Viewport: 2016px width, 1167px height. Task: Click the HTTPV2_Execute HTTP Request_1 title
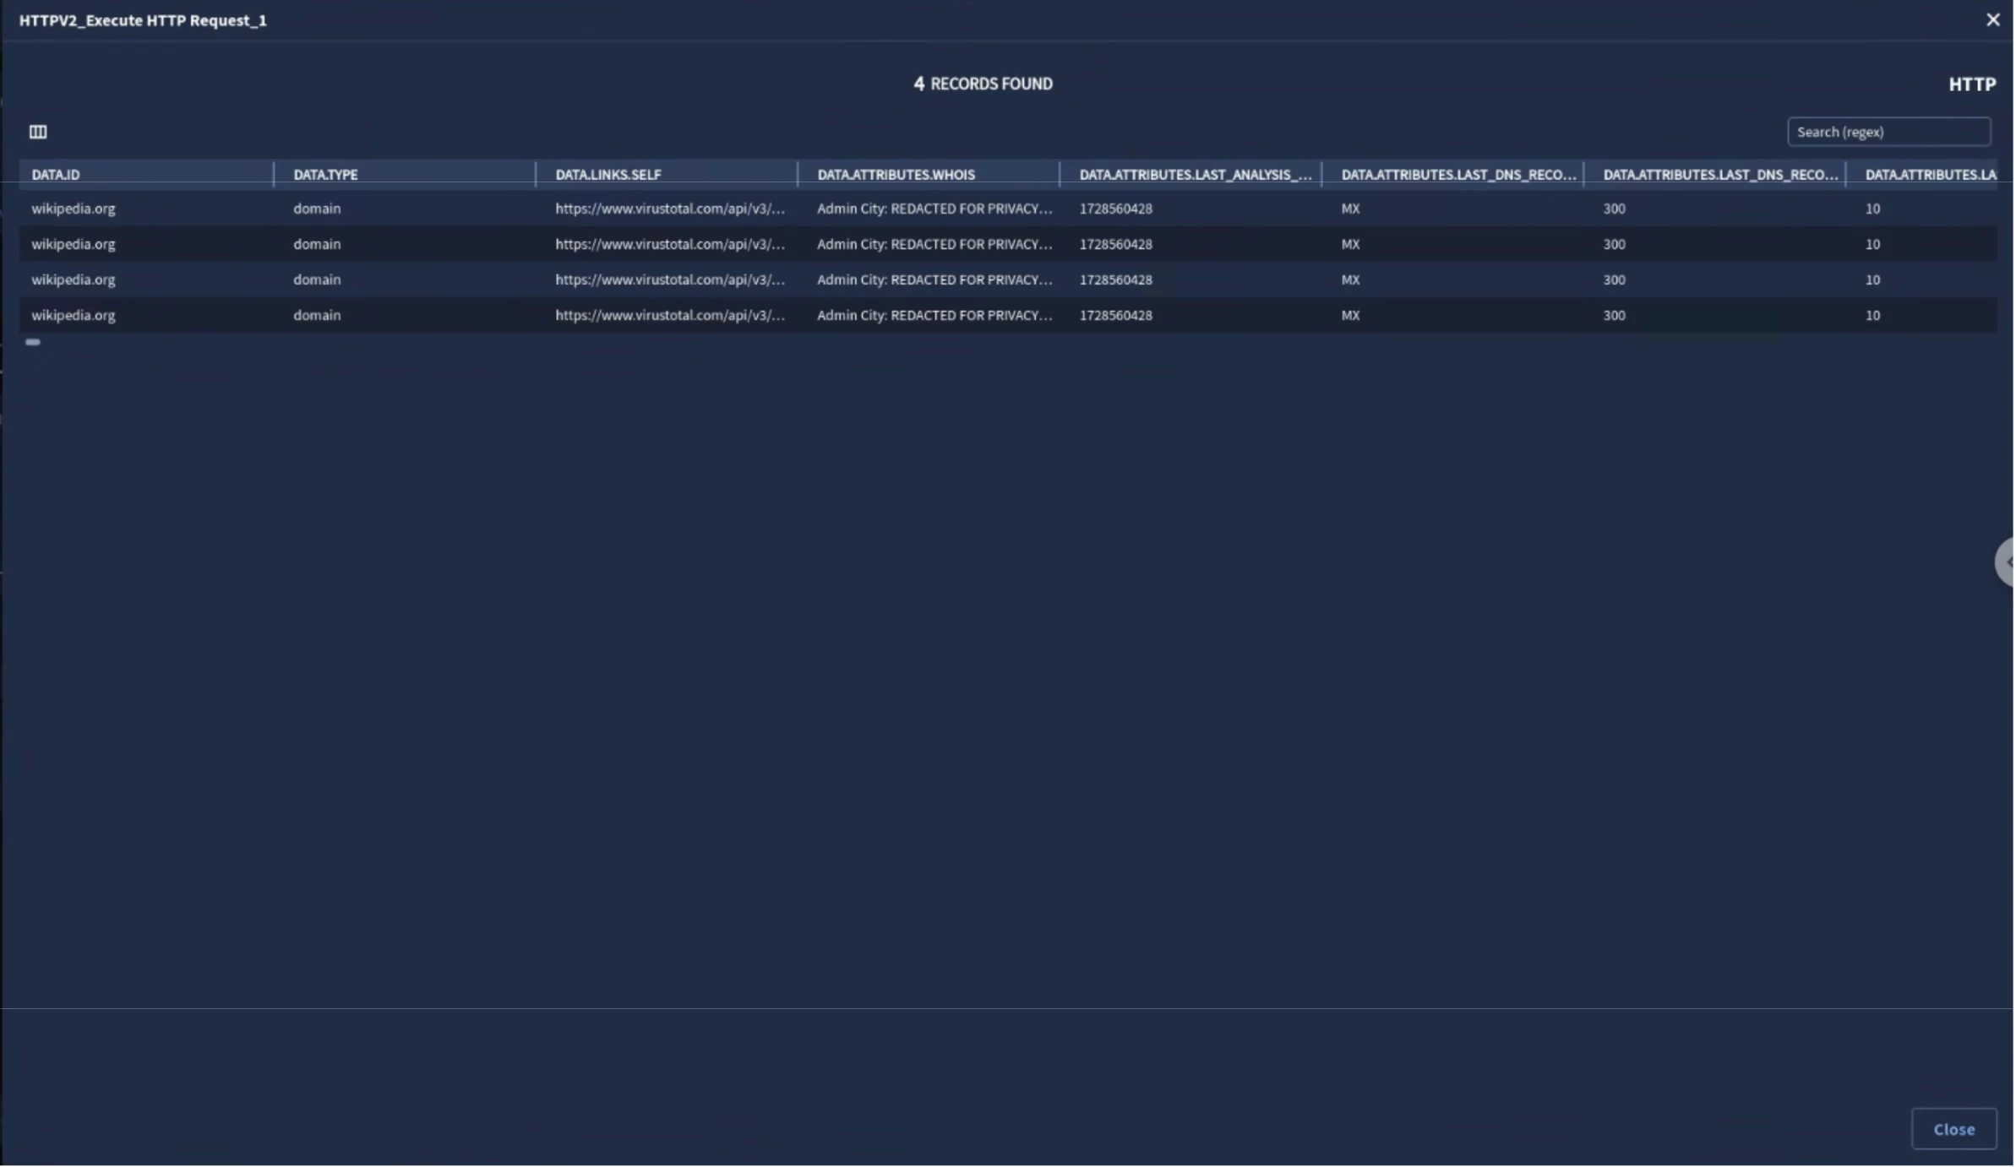tap(143, 20)
